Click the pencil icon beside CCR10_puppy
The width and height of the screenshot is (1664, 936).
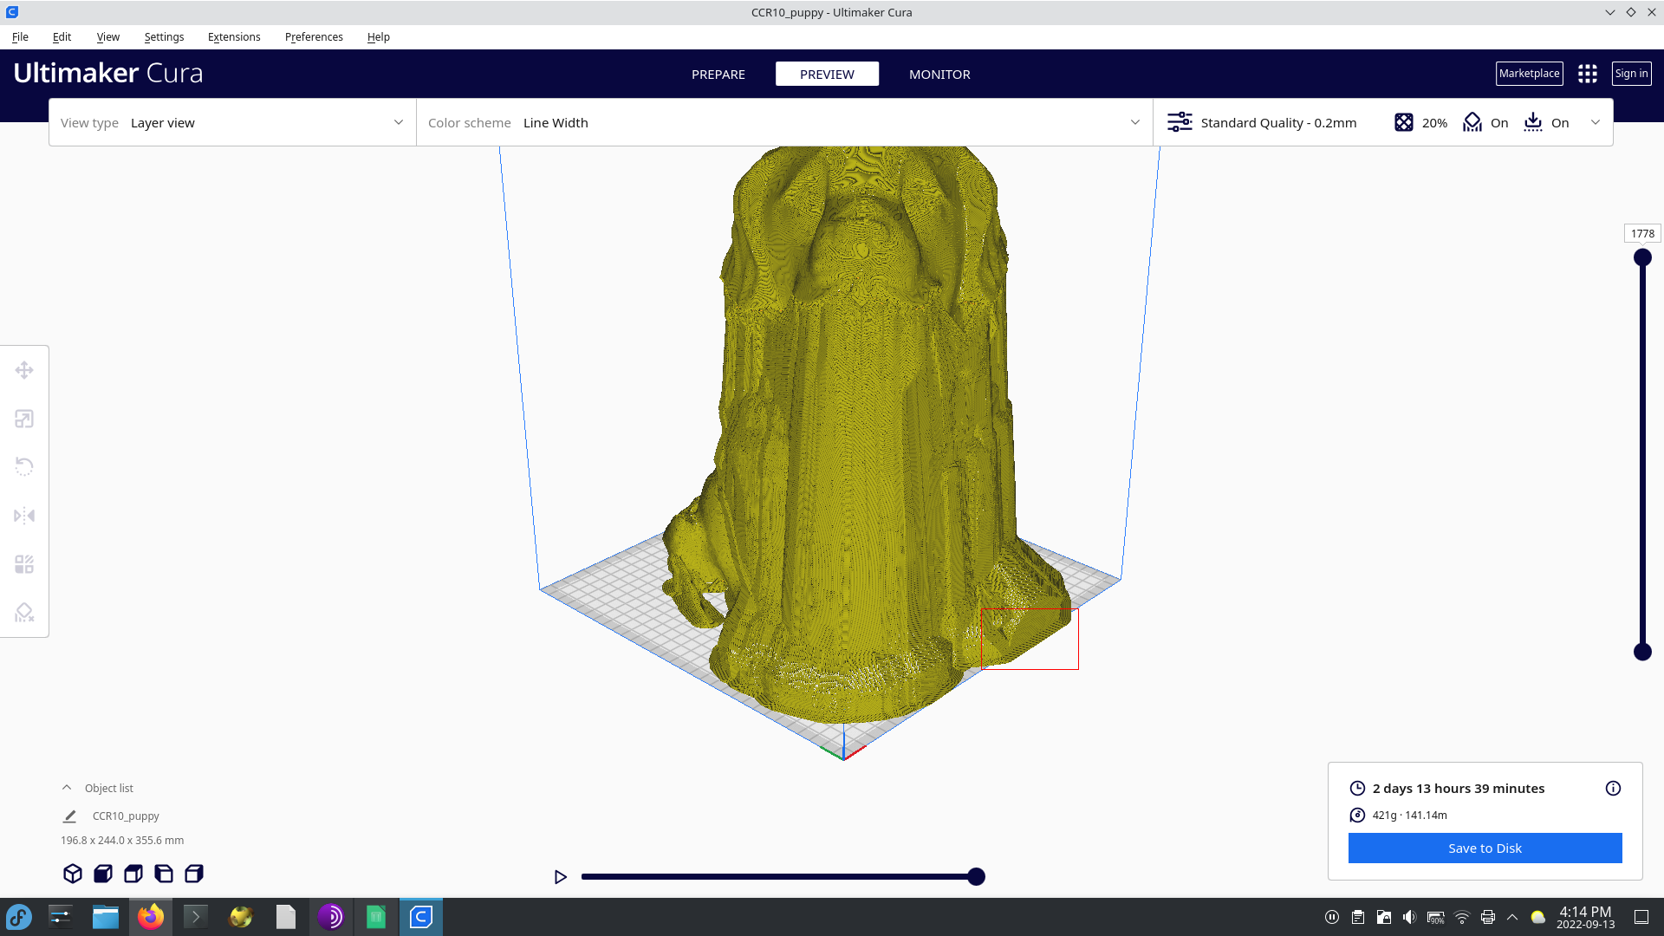(x=70, y=816)
